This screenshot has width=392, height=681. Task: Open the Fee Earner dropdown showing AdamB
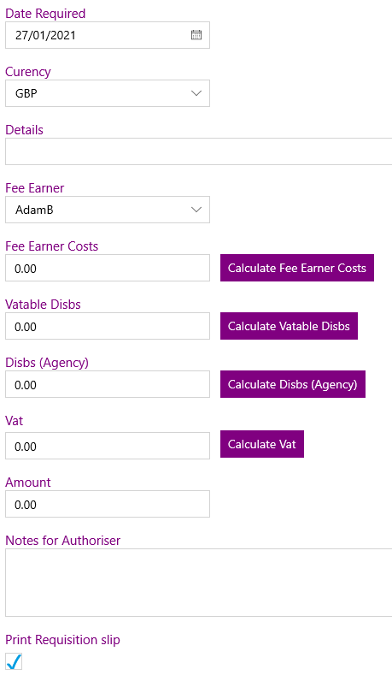coord(108,210)
